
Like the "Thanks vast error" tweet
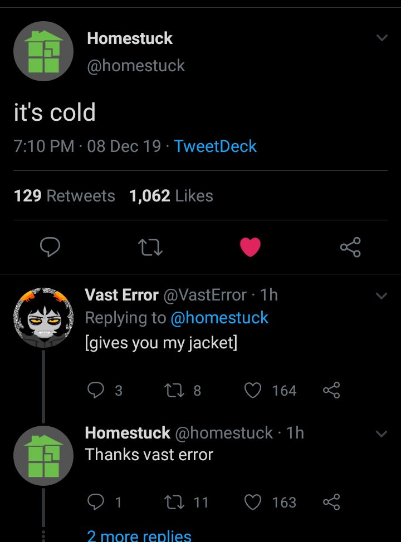(253, 502)
